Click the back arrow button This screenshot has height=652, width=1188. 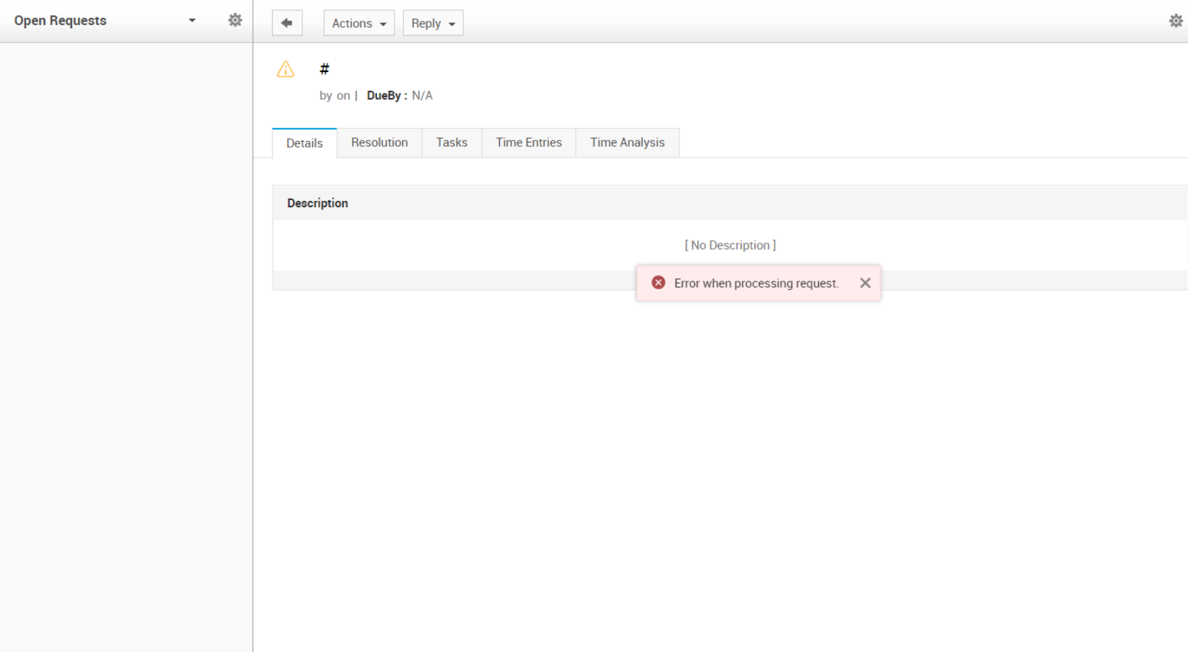(x=286, y=23)
